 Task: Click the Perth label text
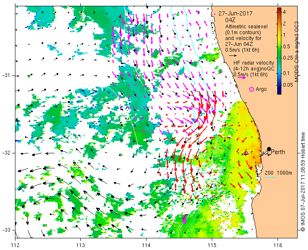pos(278,152)
